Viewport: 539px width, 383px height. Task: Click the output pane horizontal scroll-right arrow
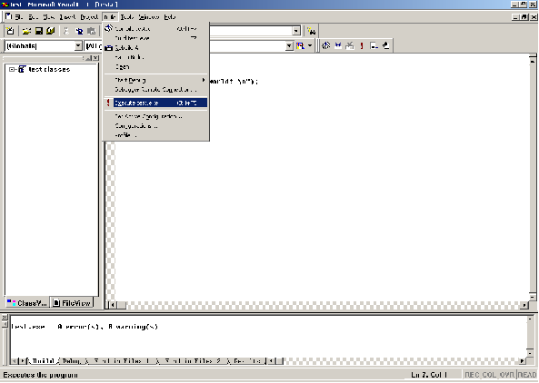coord(523,360)
